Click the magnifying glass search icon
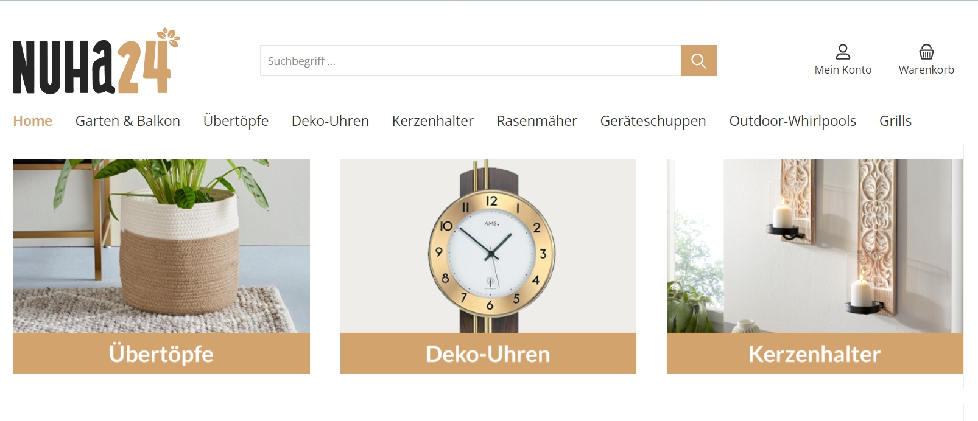978x421 pixels. coord(698,61)
